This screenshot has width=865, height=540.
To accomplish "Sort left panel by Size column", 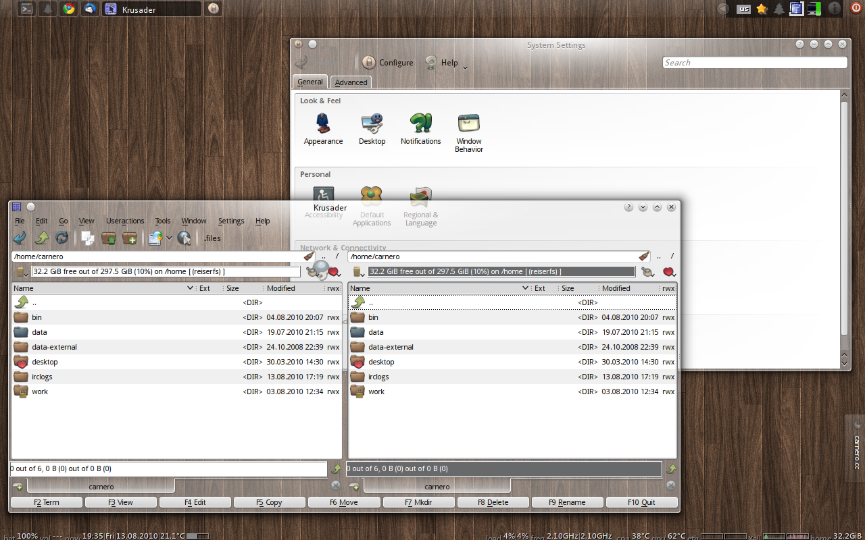I will pos(243,288).
